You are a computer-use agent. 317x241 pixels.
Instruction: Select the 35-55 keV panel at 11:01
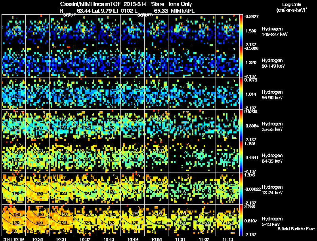180,125
